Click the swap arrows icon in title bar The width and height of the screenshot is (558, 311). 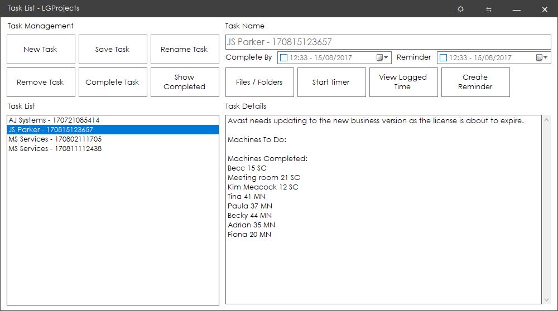click(489, 9)
